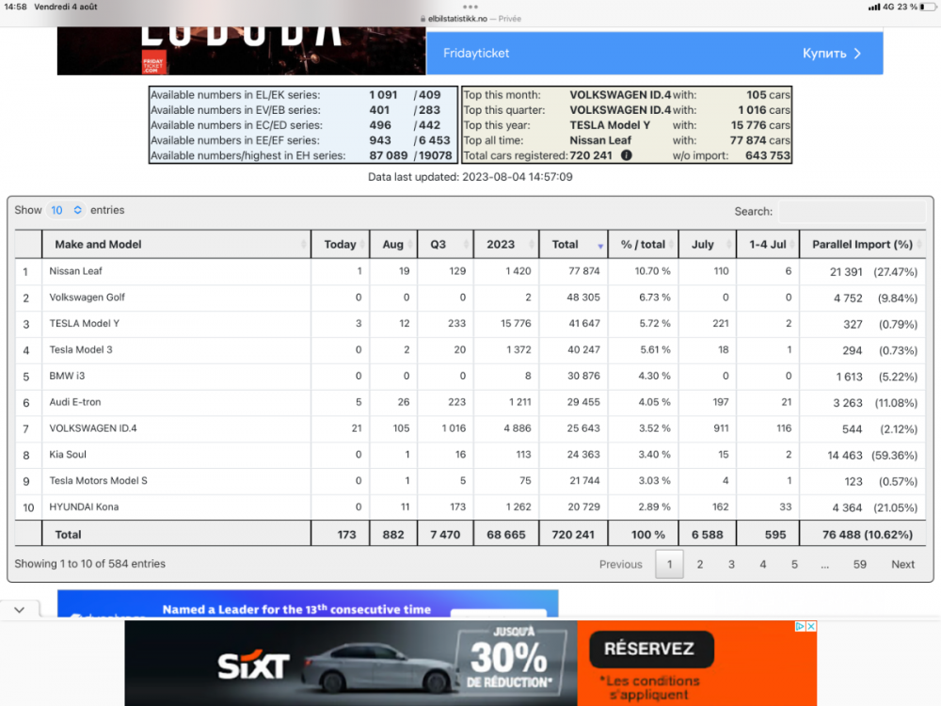
Task: Click the Купить button on Fridayticket ad
Action: 832,54
